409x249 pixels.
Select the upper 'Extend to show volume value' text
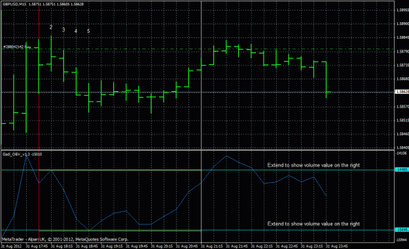pos(313,165)
